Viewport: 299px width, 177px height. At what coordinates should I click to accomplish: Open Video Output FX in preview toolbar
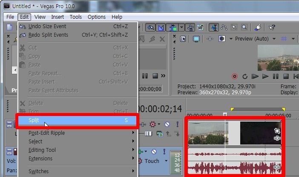tap(210, 39)
